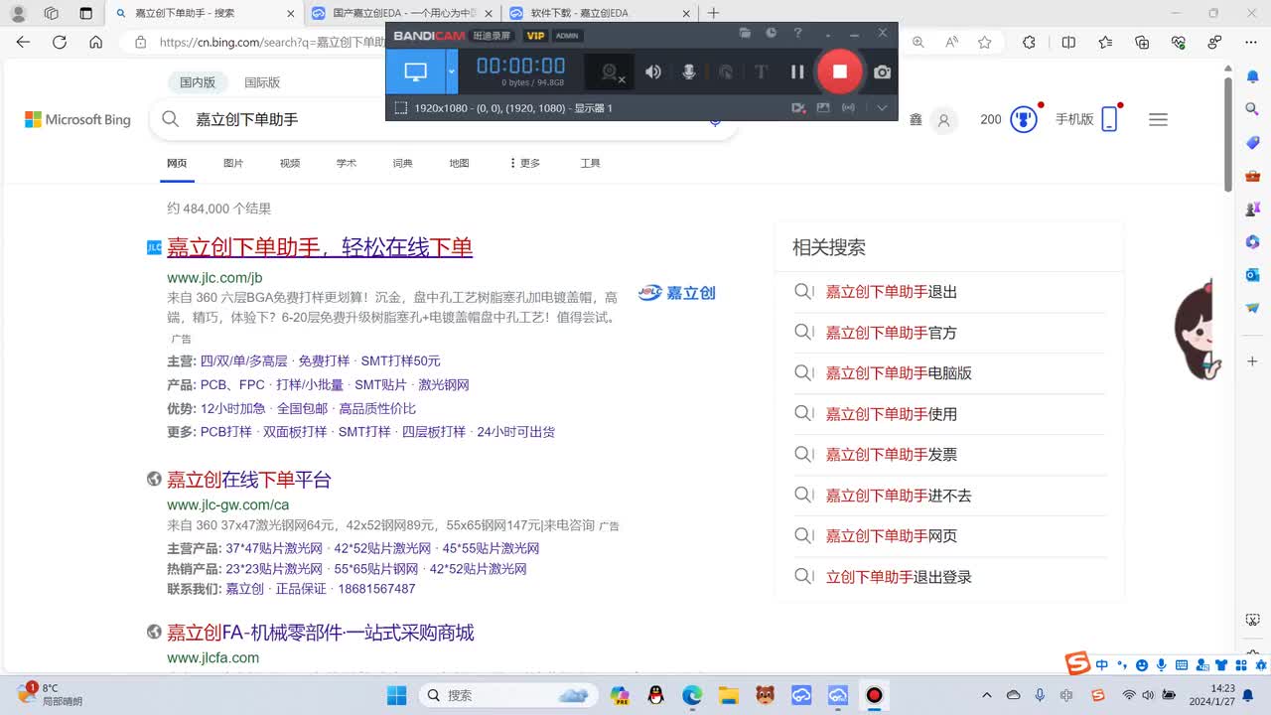Click related search 嘉立创下单助手发票
The width and height of the screenshot is (1271, 715).
pos(892,455)
